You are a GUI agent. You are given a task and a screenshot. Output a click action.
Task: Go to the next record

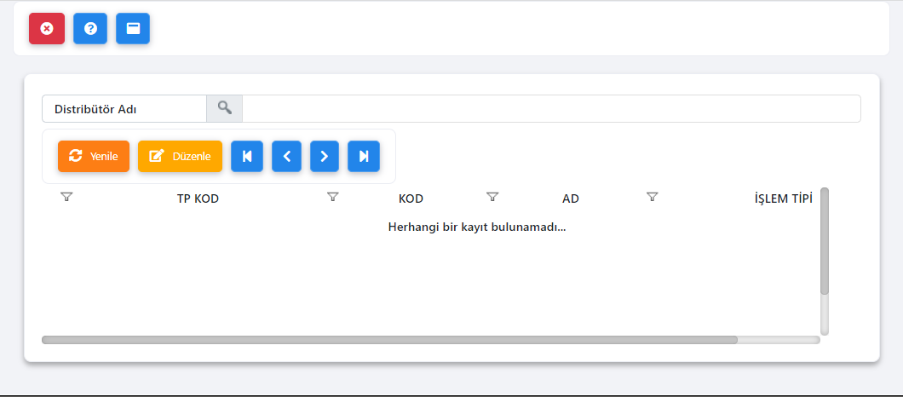point(325,156)
